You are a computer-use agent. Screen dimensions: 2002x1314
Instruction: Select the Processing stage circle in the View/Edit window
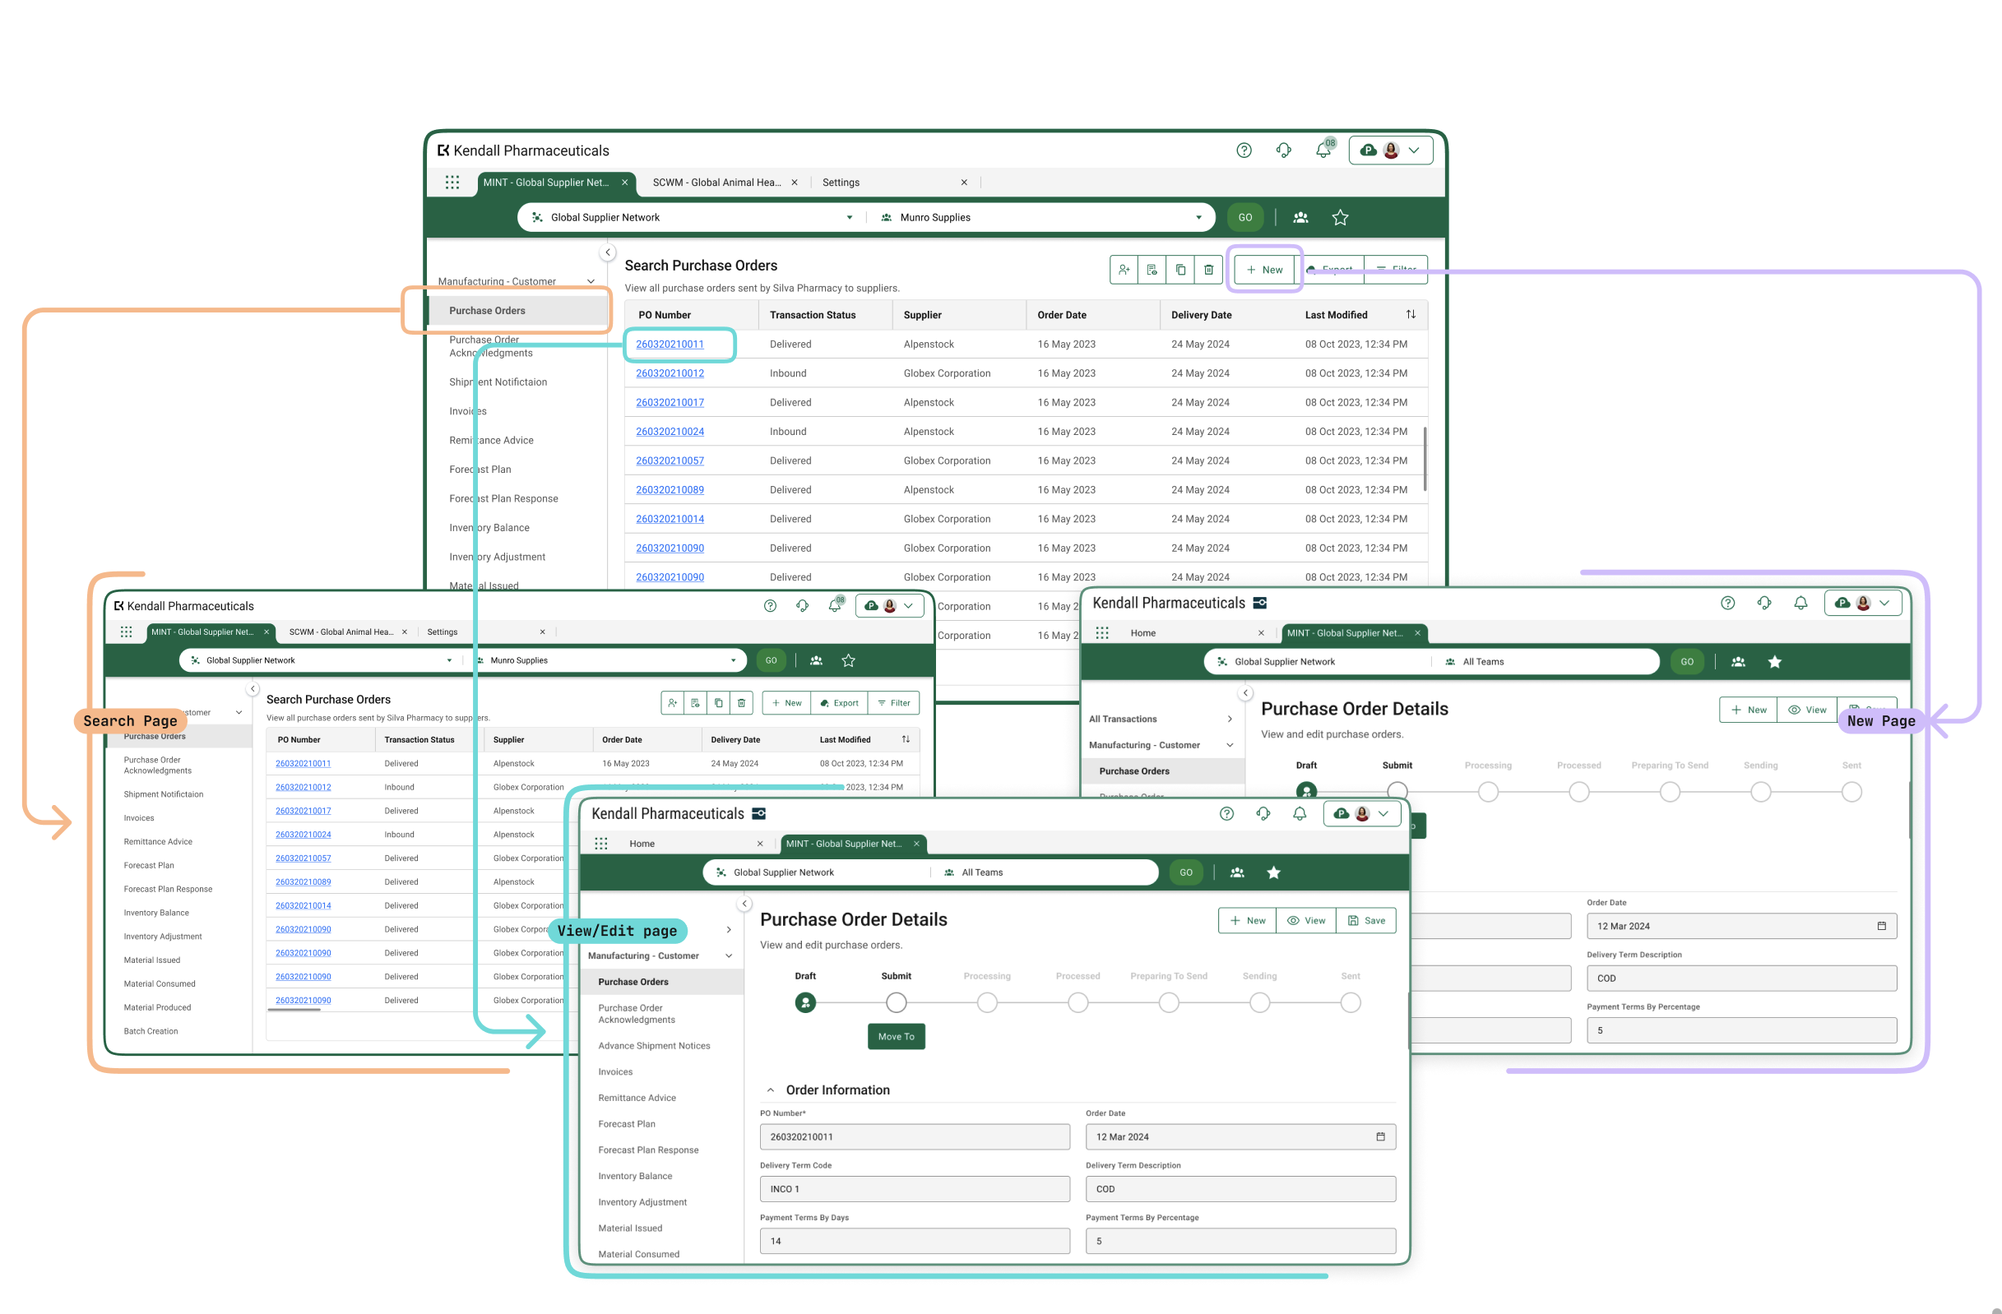987,1002
